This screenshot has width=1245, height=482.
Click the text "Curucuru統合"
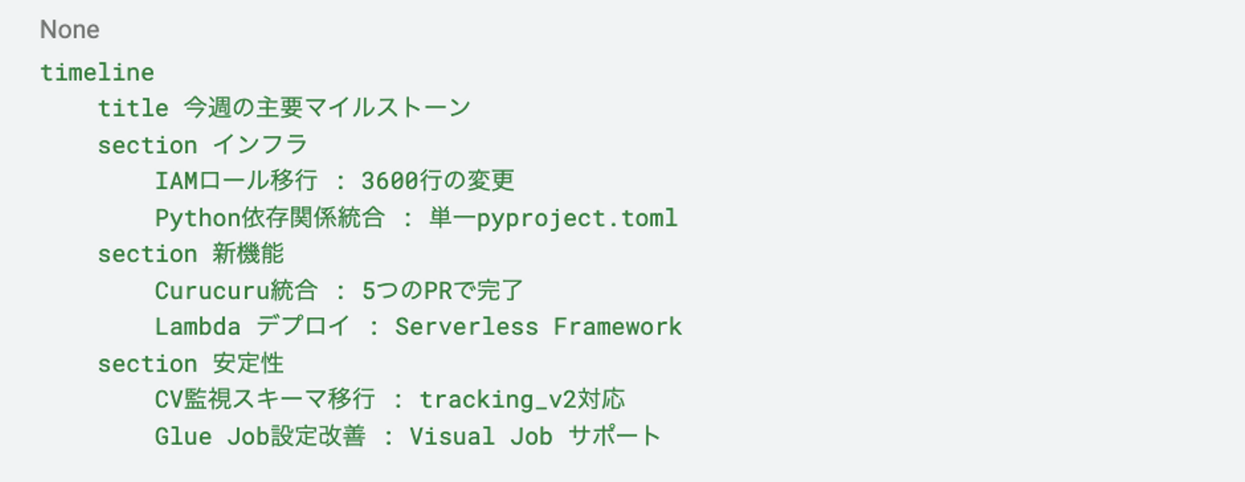click(236, 290)
